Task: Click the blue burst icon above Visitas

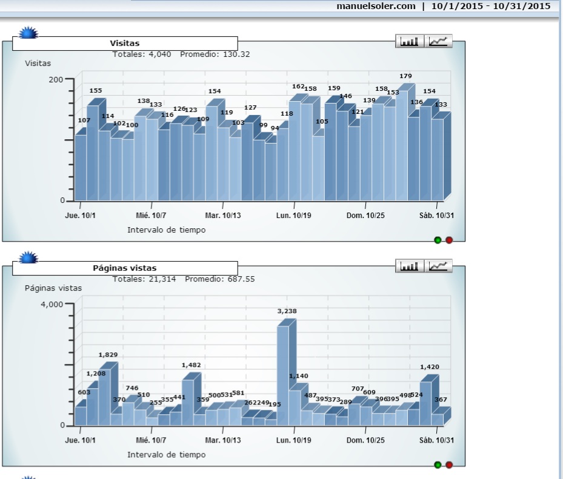Action: (28, 33)
